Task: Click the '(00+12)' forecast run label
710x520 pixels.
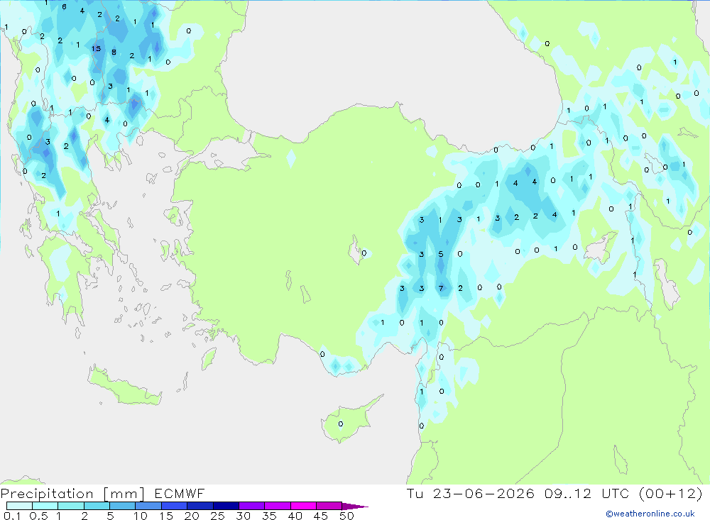Action: 671,493
